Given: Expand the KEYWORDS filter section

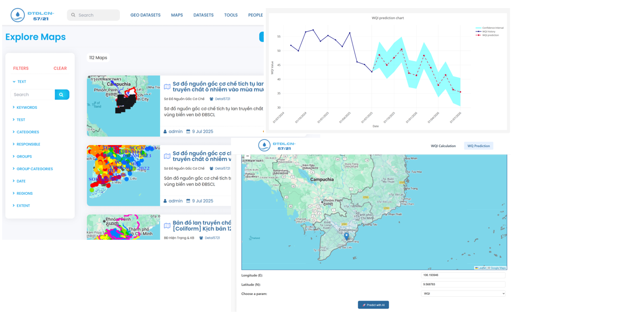Looking at the screenshot, I should (26, 108).
